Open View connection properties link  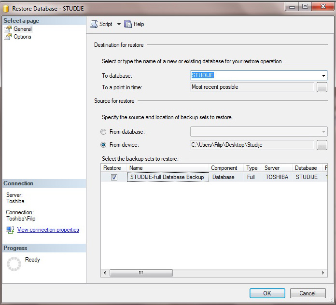[48, 230]
